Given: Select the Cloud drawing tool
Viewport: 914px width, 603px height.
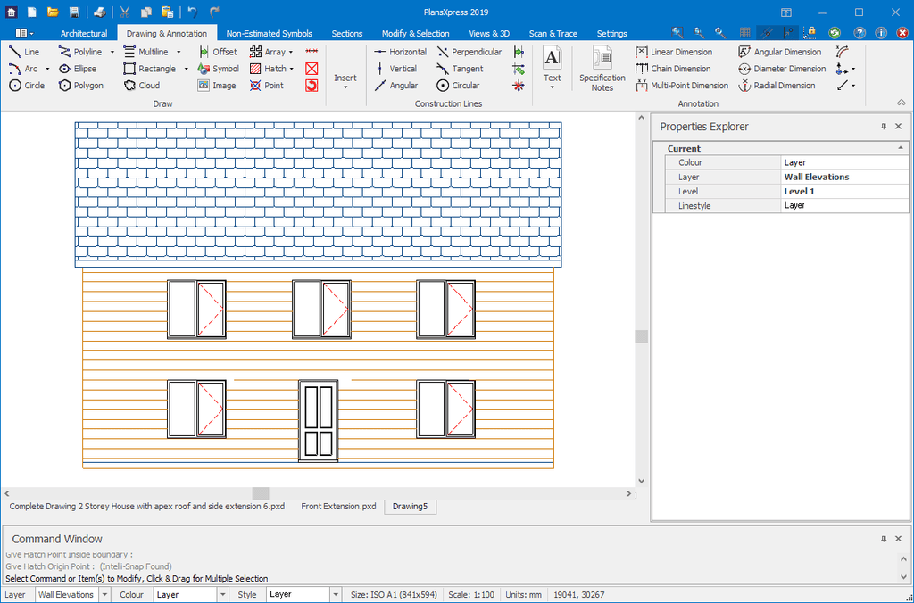Looking at the screenshot, I should 141,86.
